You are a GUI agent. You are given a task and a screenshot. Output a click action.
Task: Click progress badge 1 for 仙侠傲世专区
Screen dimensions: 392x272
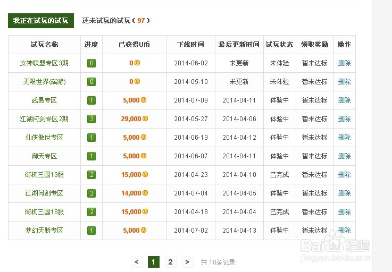[91, 138]
